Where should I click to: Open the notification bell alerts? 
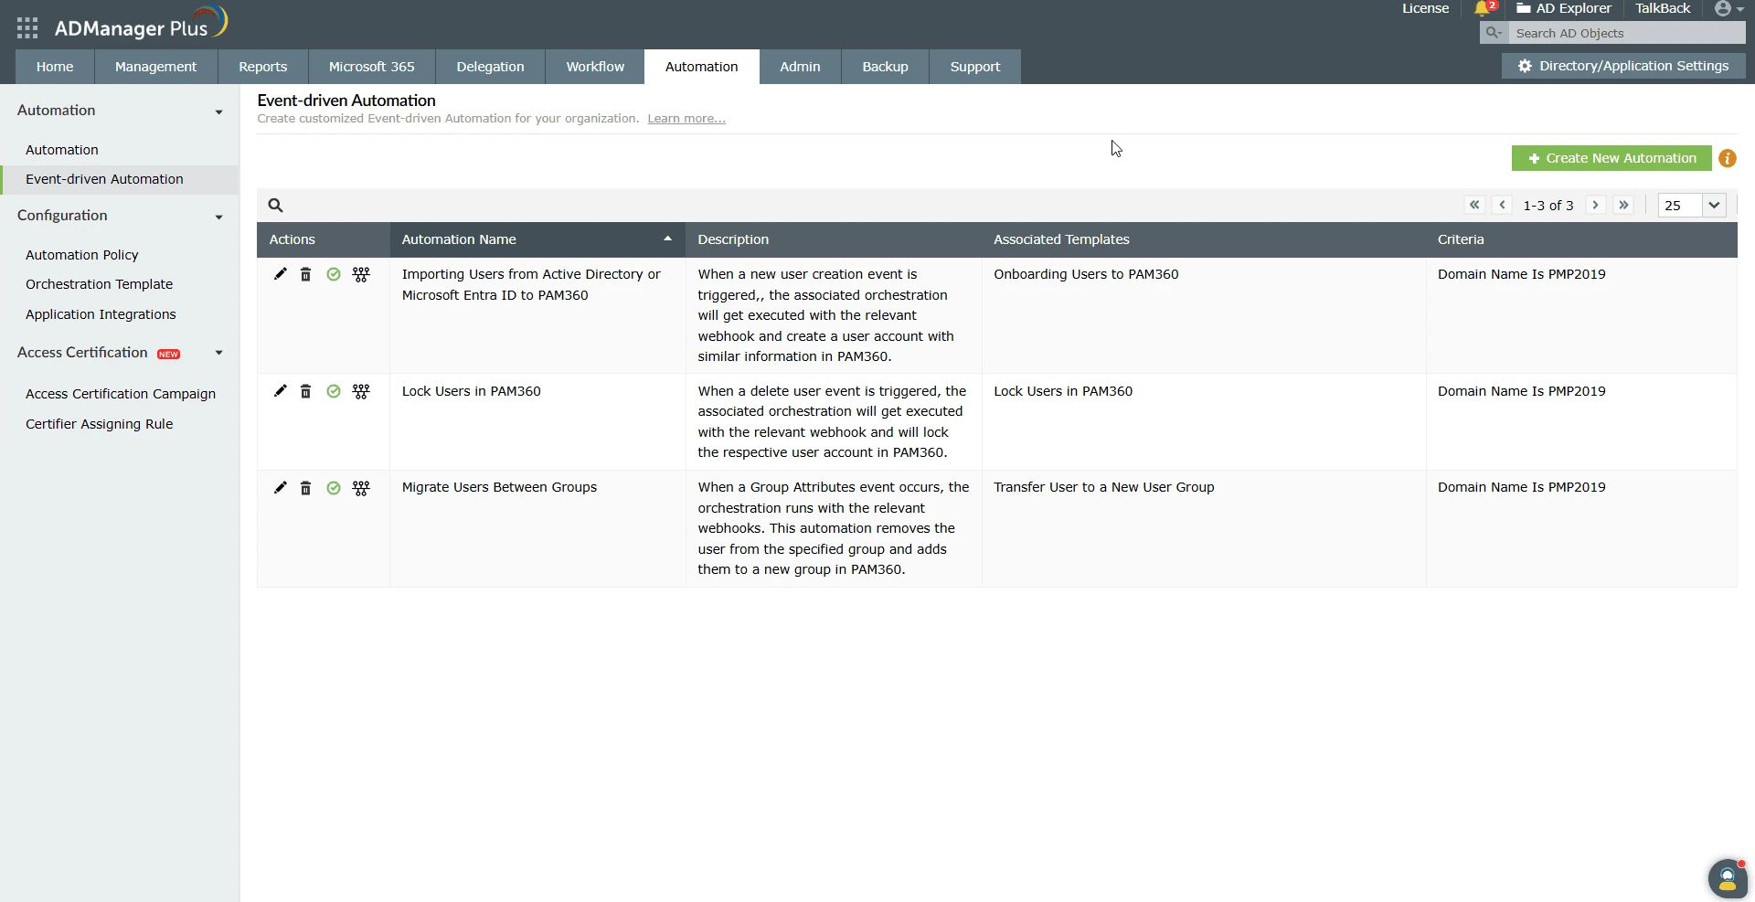tap(1484, 8)
